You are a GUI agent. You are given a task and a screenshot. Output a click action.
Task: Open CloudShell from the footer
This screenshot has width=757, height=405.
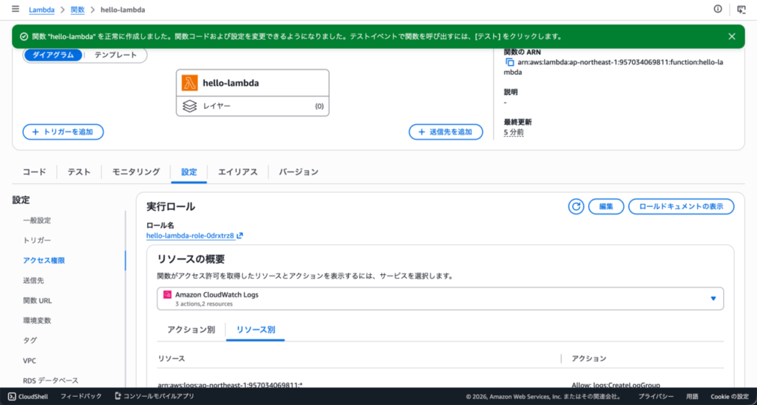[28, 396]
